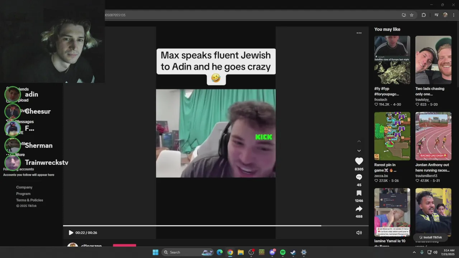Viewport: 459px width, 258px height.
Task: Open Discord from taskbar
Action: (x=272, y=252)
